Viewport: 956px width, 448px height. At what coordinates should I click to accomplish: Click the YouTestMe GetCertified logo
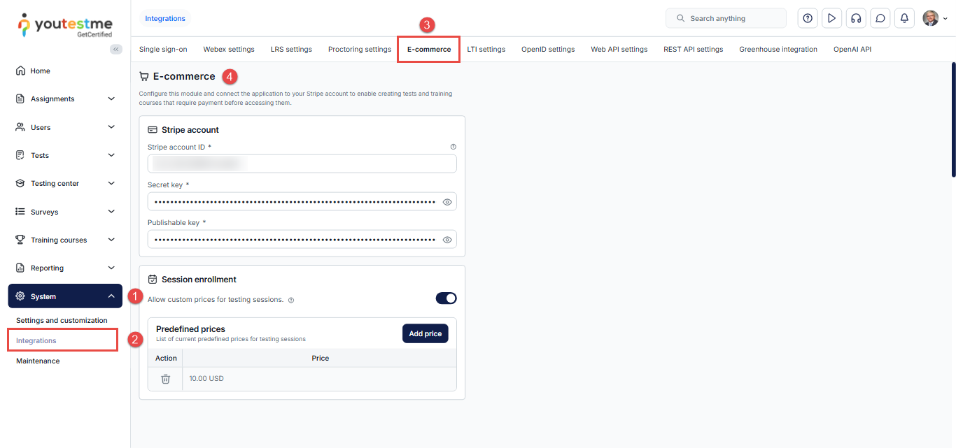click(x=64, y=24)
